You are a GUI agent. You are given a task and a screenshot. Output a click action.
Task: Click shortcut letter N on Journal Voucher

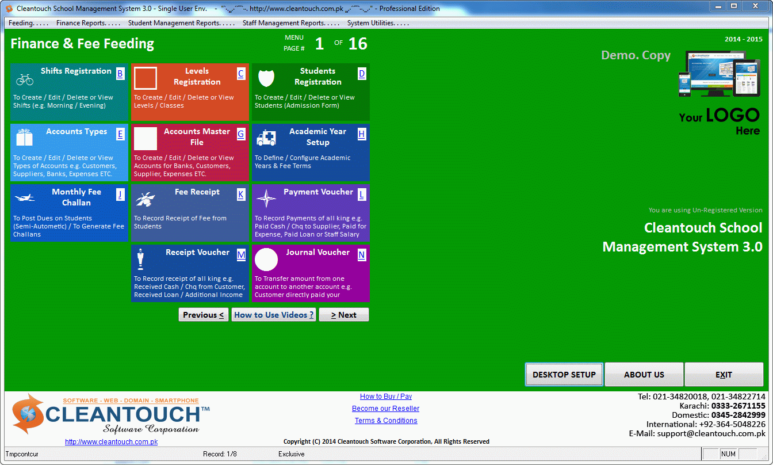(x=362, y=255)
